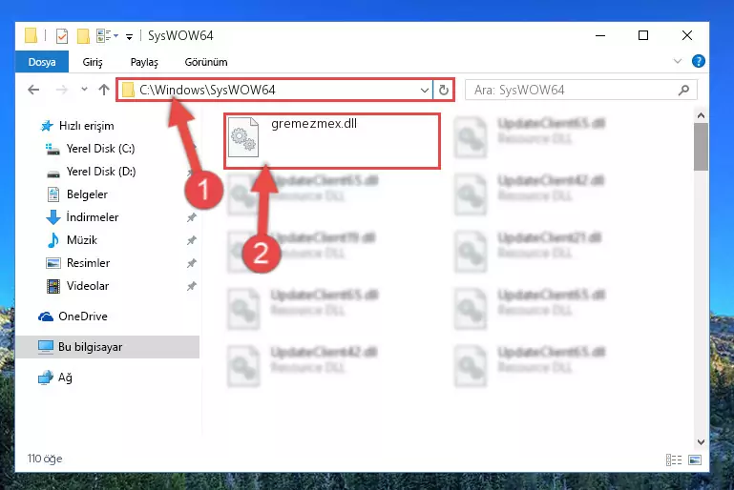Select OneDrive in navigation pane
This screenshot has height=490, width=734.
click(x=83, y=316)
